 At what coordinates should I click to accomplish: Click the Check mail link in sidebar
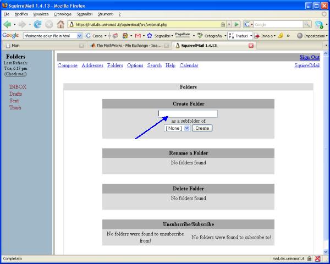(x=15, y=74)
